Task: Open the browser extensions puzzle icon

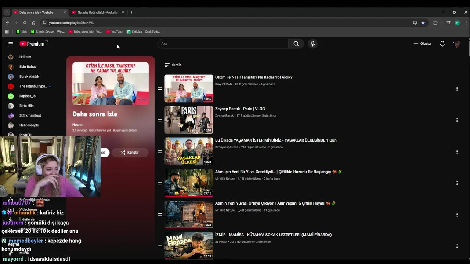Action: 435,23
